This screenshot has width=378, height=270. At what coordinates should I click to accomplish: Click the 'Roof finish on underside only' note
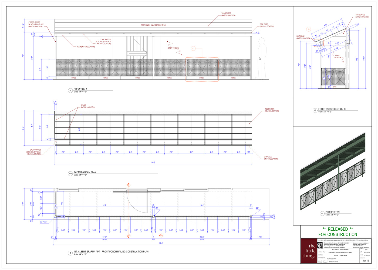tap(153, 25)
